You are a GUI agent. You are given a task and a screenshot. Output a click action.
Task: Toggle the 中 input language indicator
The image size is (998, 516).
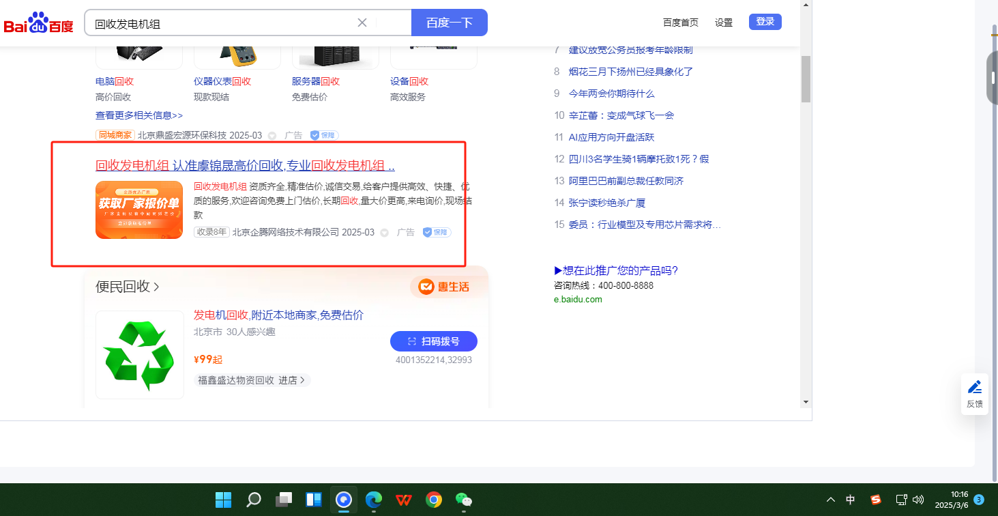point(851,500)
